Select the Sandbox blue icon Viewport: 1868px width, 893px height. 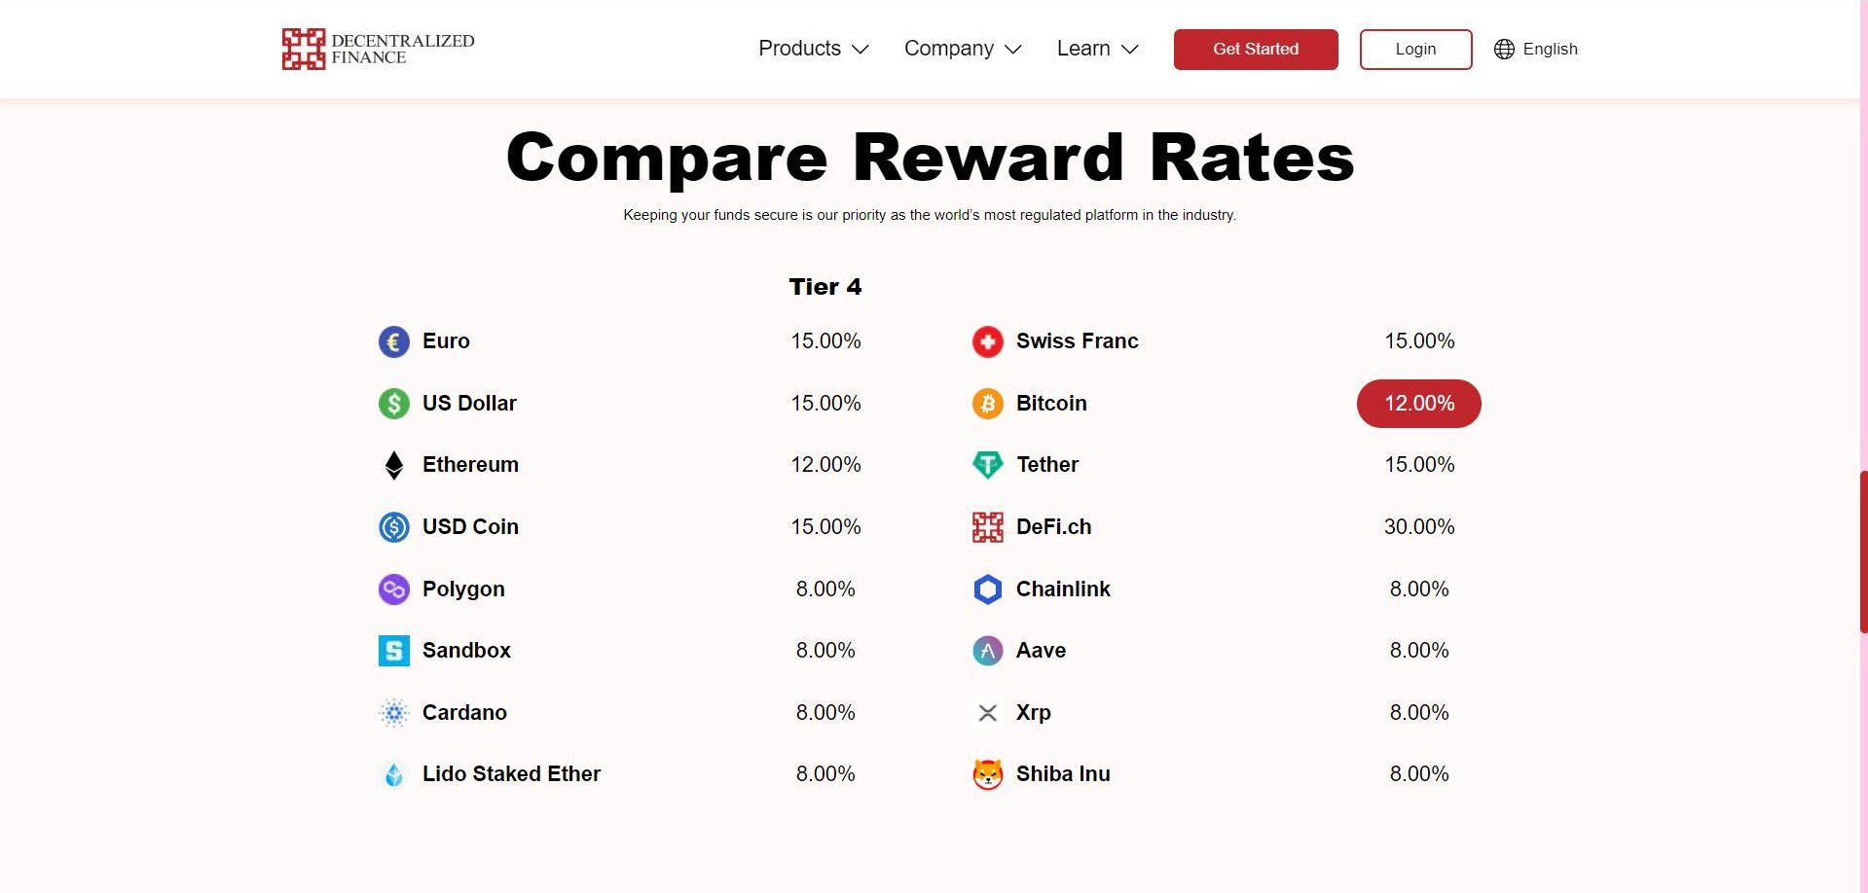point(393,651)
